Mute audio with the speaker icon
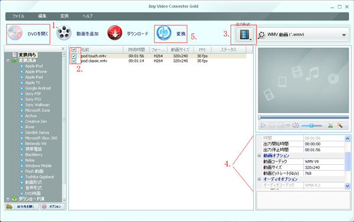The width and height of the screenshot is (354, 222). coord(296,125)
